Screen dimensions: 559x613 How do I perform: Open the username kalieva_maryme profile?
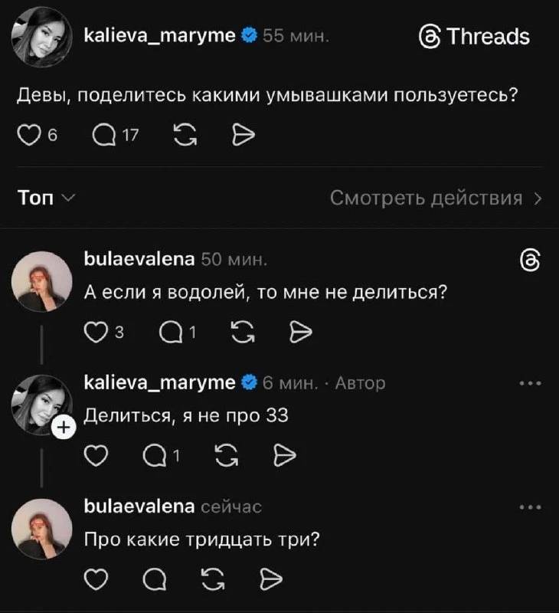click(161, 34)
